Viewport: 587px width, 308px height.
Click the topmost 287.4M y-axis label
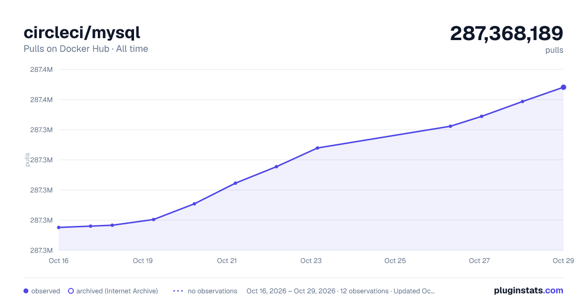[x=42, y=69]
